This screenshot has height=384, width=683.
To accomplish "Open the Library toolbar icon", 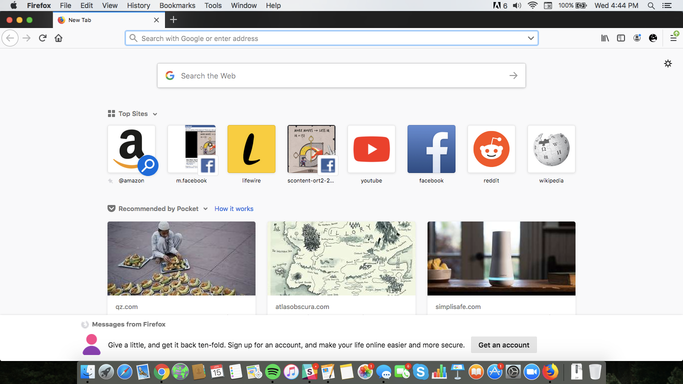I will tap(605, 38).
